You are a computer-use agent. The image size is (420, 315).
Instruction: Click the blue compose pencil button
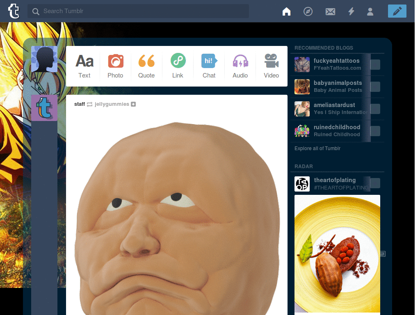point(397,11)
